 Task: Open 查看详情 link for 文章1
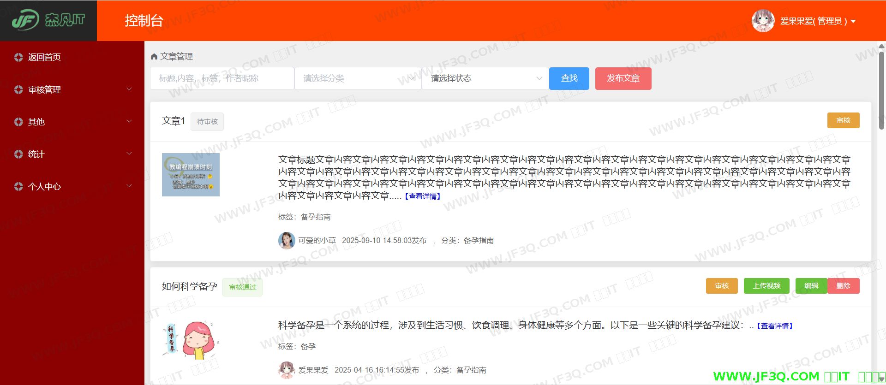coord(423,196)
